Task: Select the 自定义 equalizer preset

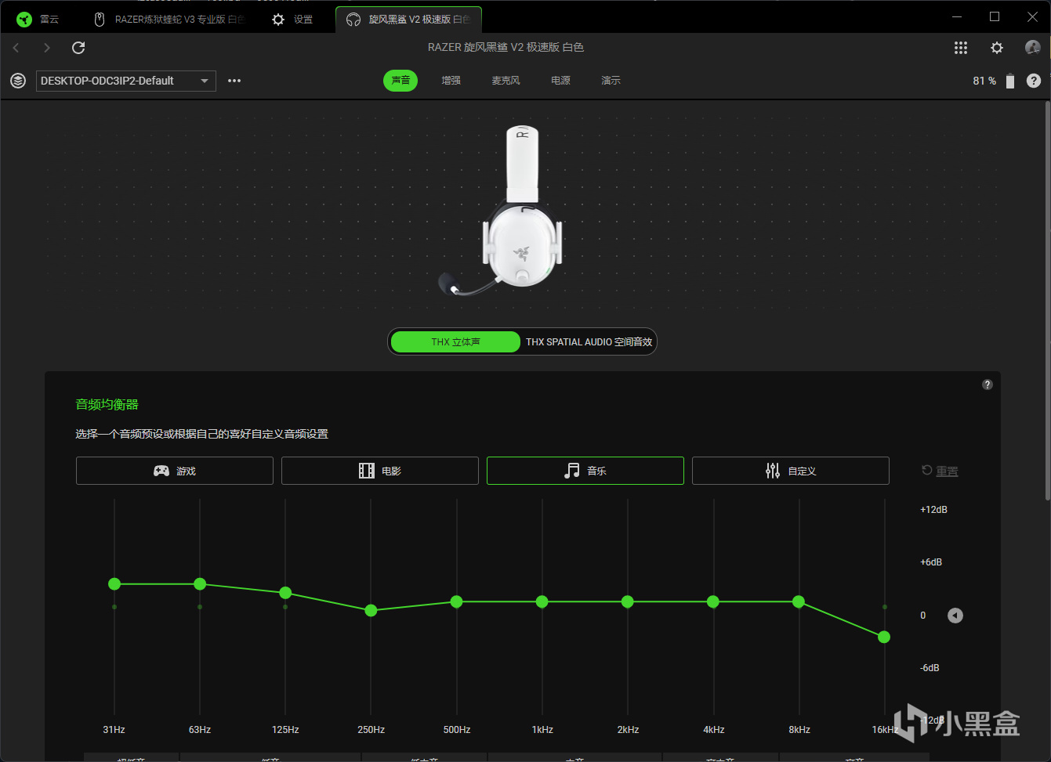Action: point(791,471)
